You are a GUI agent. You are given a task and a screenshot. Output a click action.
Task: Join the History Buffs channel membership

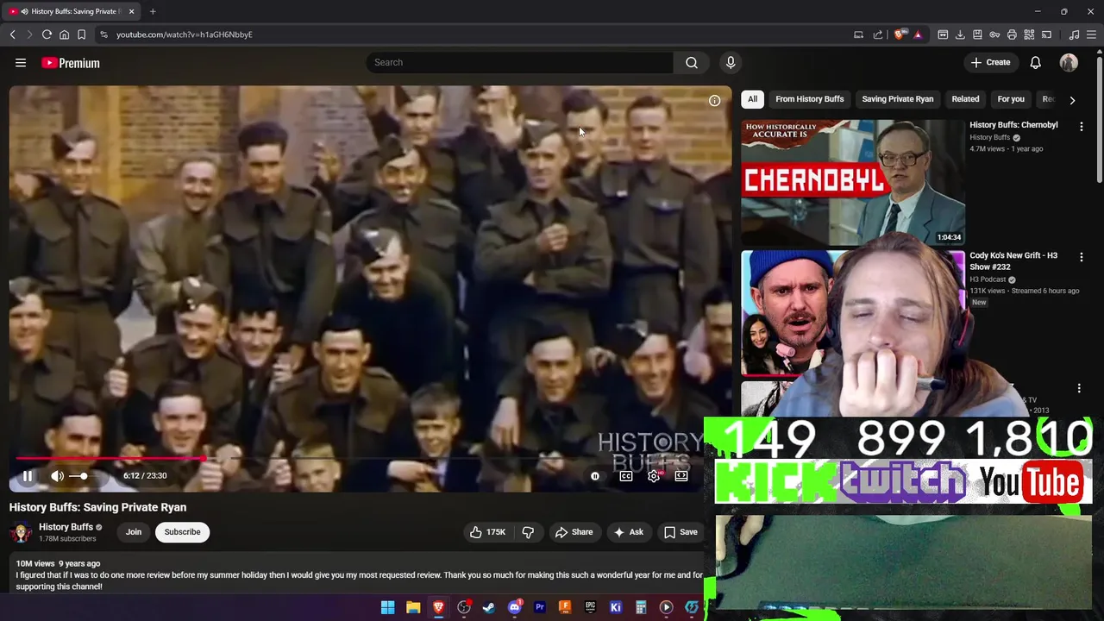coord(134,532)
